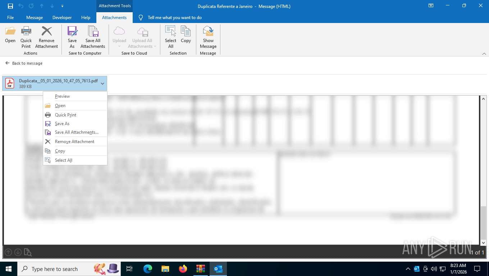Open the File tab

[x=10, y=18]
